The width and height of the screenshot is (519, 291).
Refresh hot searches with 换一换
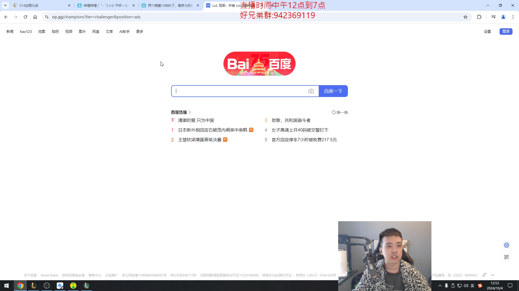pyautogui.click(x=340, y=112)
